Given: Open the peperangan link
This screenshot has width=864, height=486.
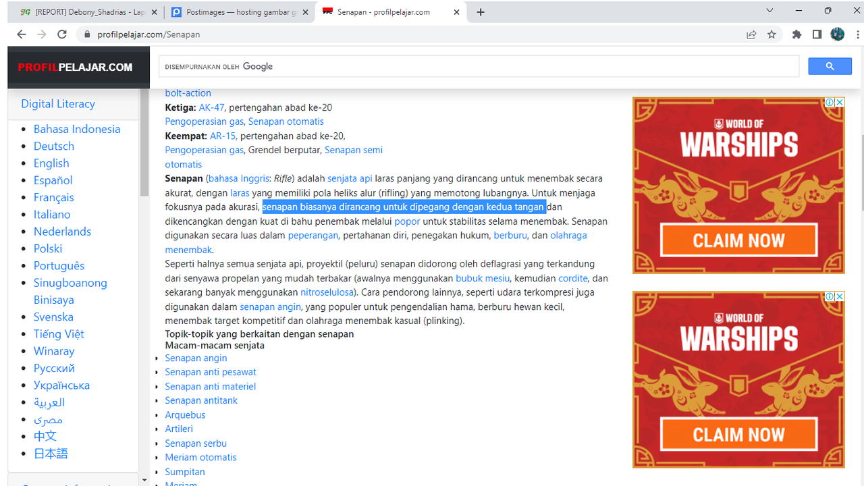Looking at the screenshot, I should click(314, 236).
